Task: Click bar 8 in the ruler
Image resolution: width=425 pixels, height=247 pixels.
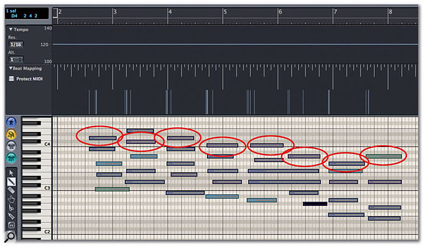Action: tap(390, 12)
